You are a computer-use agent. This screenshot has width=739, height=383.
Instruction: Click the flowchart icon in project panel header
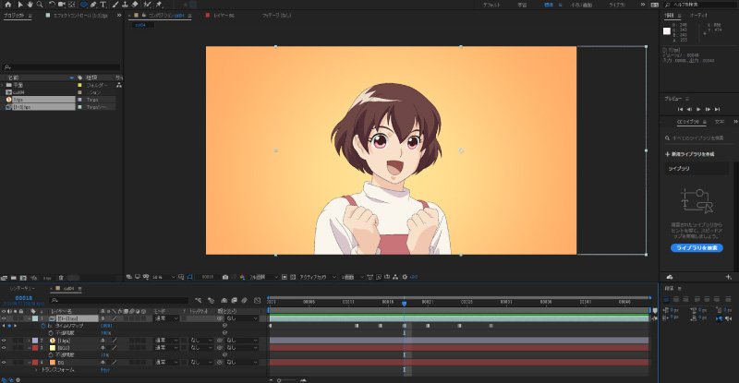[119, 85]
